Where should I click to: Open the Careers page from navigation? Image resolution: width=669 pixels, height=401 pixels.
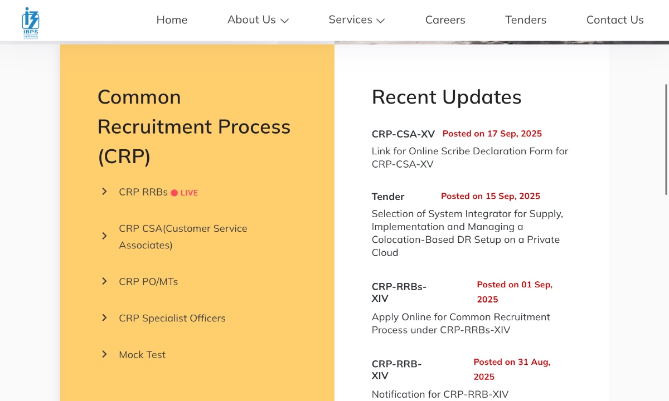coord(445,19)
